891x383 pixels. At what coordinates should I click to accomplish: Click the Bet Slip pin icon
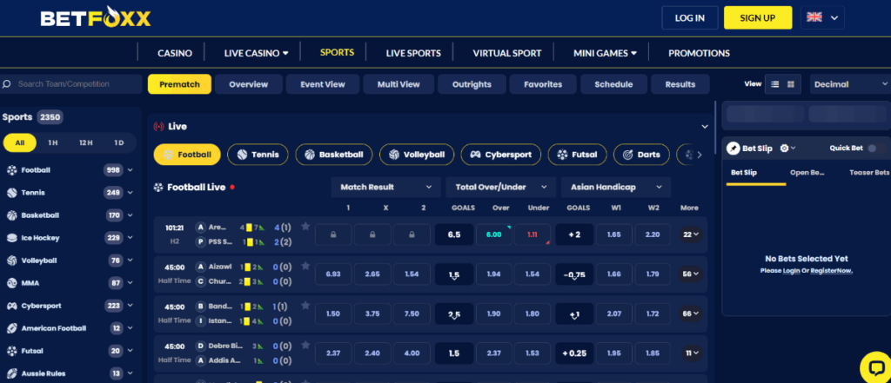(x=733, y=149)
